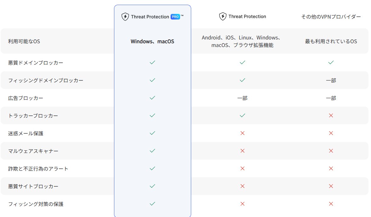Click the Threat Protection checkmark for トラッカーブロッカー
The width and height of the screenshot is (371, 217).
pos(242,115)
